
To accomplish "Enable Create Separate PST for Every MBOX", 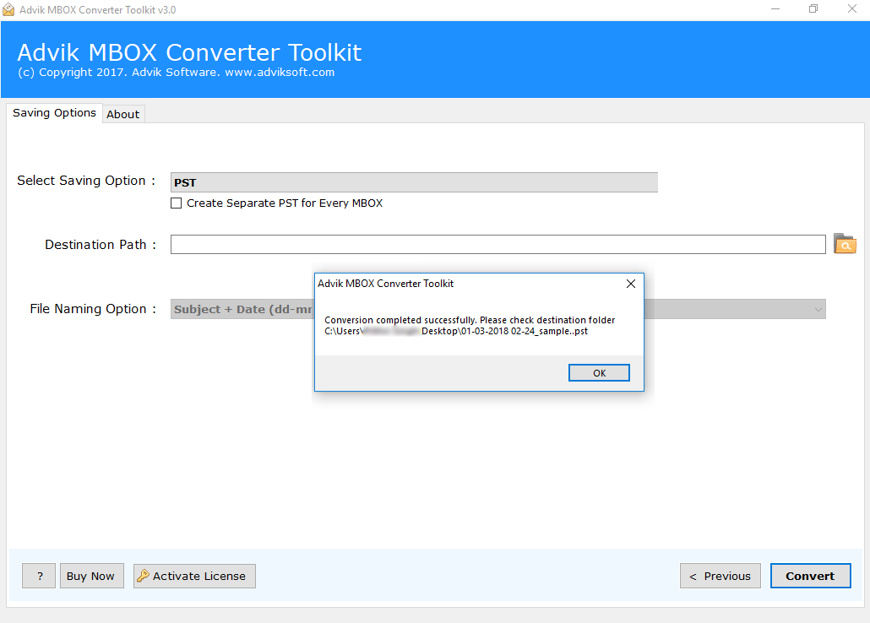I will click(x=176, y=203).
